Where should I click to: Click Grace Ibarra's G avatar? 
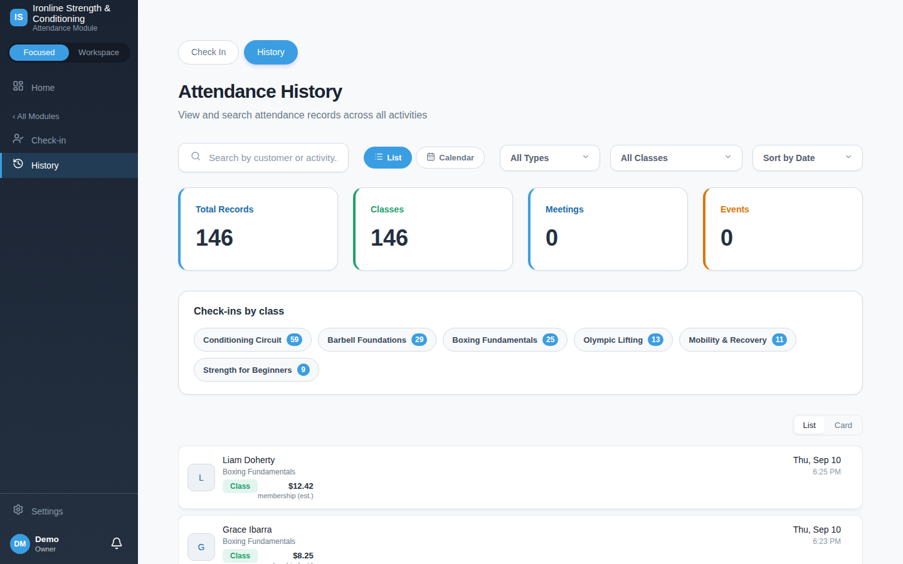click(201, 547)
